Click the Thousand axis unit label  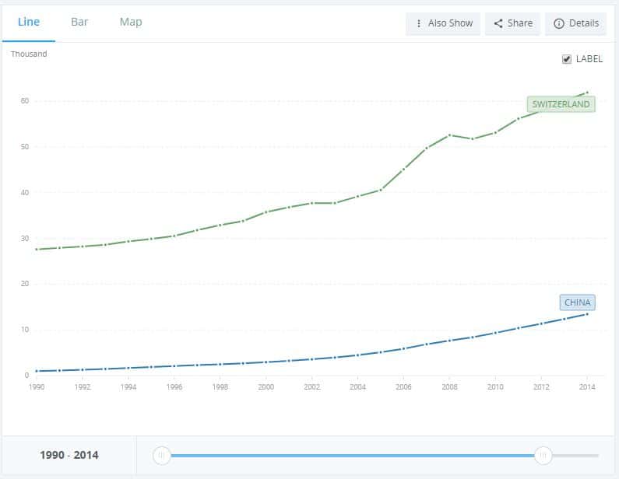pyautogui.click(x=29, y=54)
